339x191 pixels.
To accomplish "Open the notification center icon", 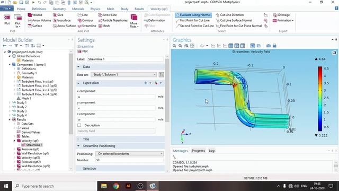I will coord(331,186).
